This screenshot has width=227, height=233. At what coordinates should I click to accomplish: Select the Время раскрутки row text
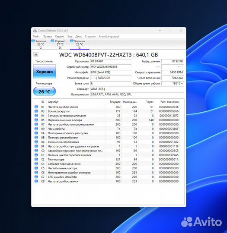click(x=58, y=111)
